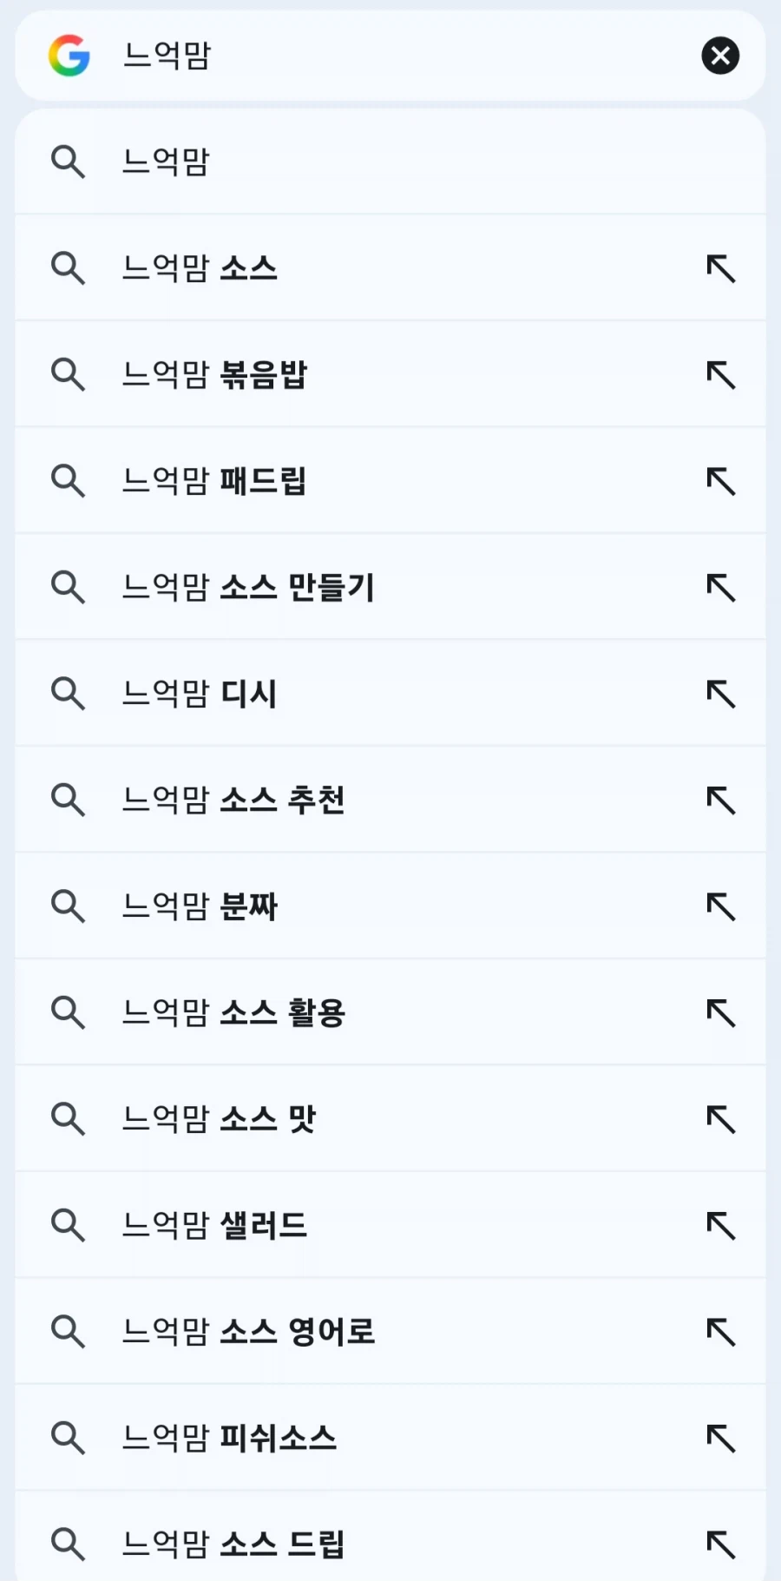This screenshot has height=1581, width=781.
Task: Click the magnifier icon beside 느억맘 디시
Action: coord(69,693)
